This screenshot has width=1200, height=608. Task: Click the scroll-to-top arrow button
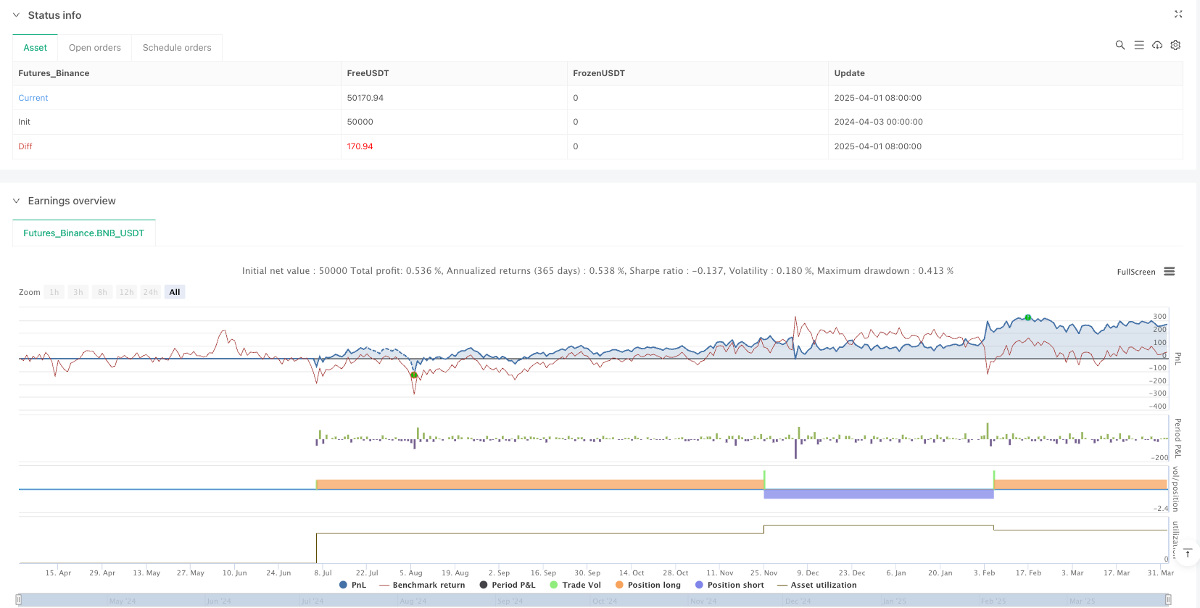pos(1187,554)
